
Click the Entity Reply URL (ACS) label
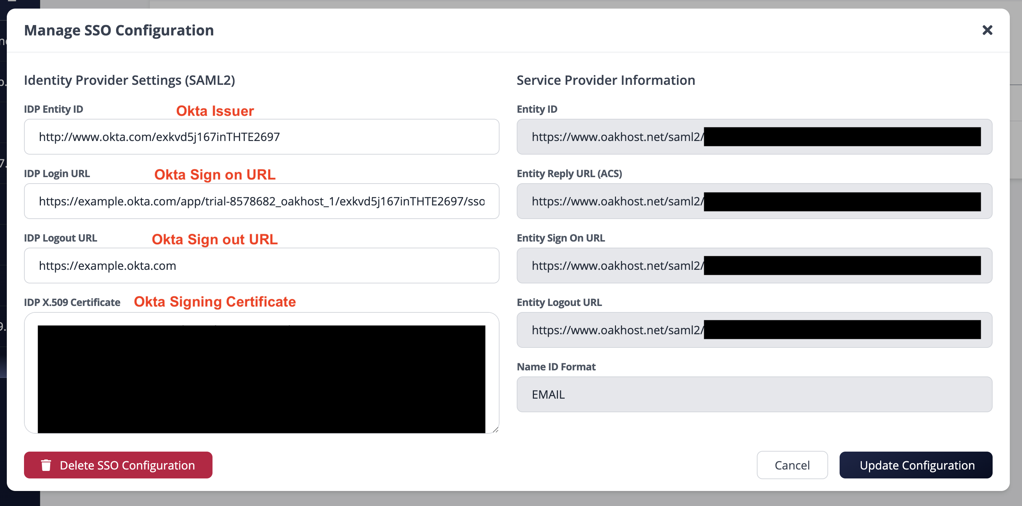[x=569, y=174]
